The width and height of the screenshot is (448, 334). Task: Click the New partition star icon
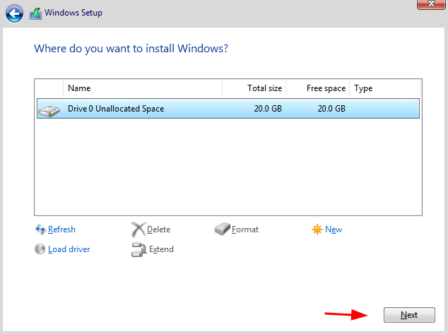click(x=317, y=229)
